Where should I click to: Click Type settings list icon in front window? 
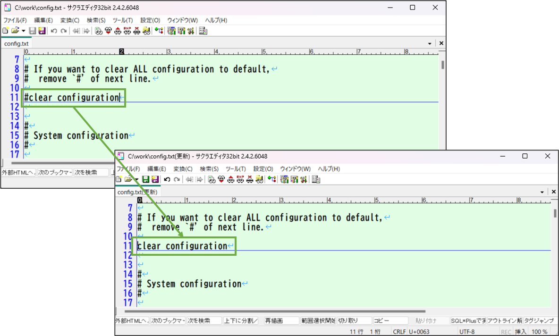click(x=285, y=179)
